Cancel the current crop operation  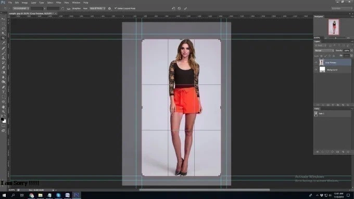pos(179,8)
